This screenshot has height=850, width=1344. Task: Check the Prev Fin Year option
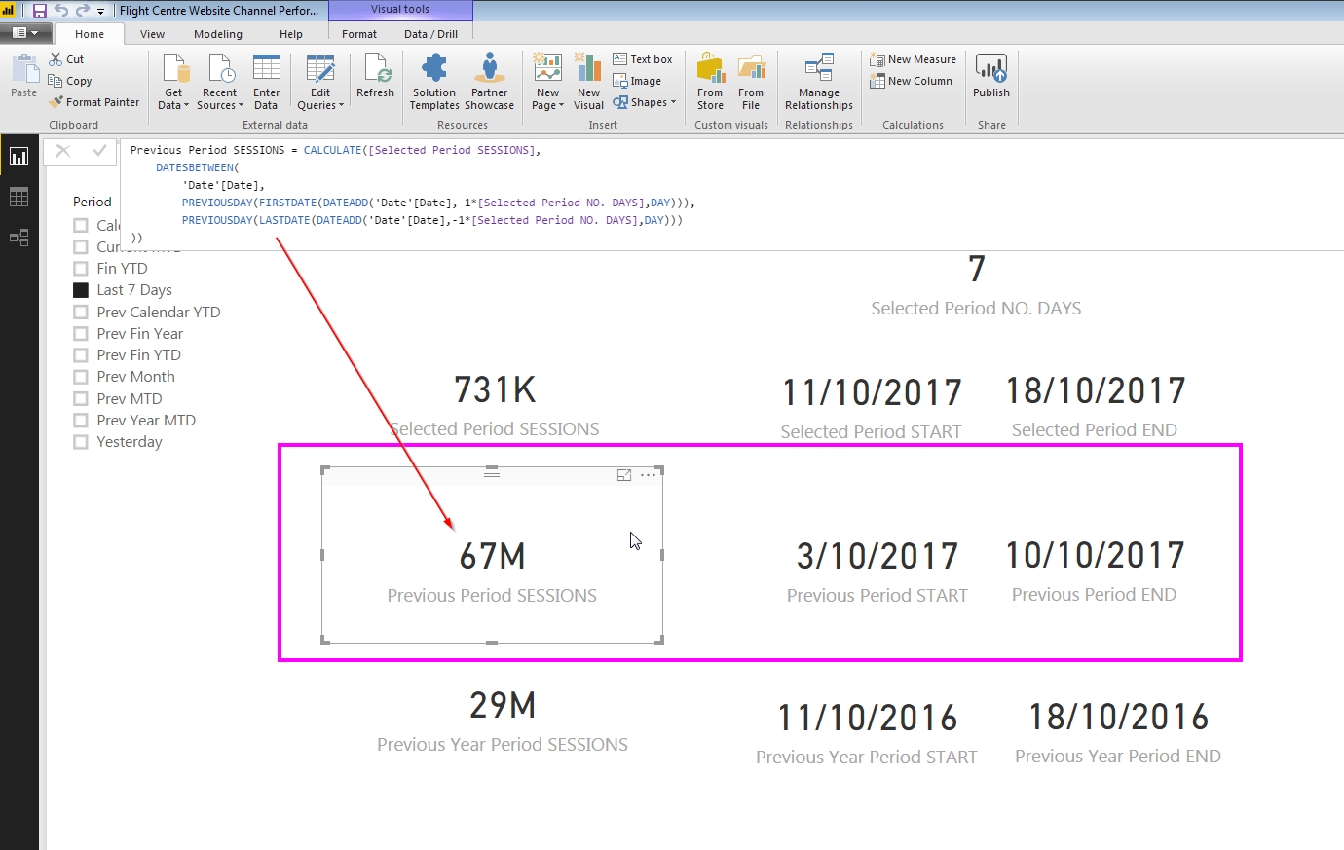click(x=81, y=334)
